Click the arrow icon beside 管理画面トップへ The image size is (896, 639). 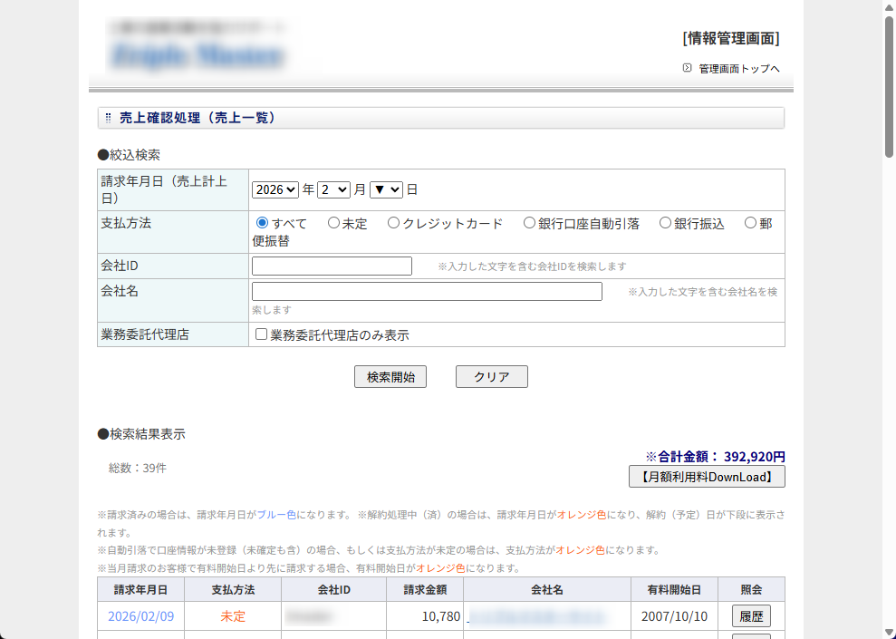coord(686,67)
